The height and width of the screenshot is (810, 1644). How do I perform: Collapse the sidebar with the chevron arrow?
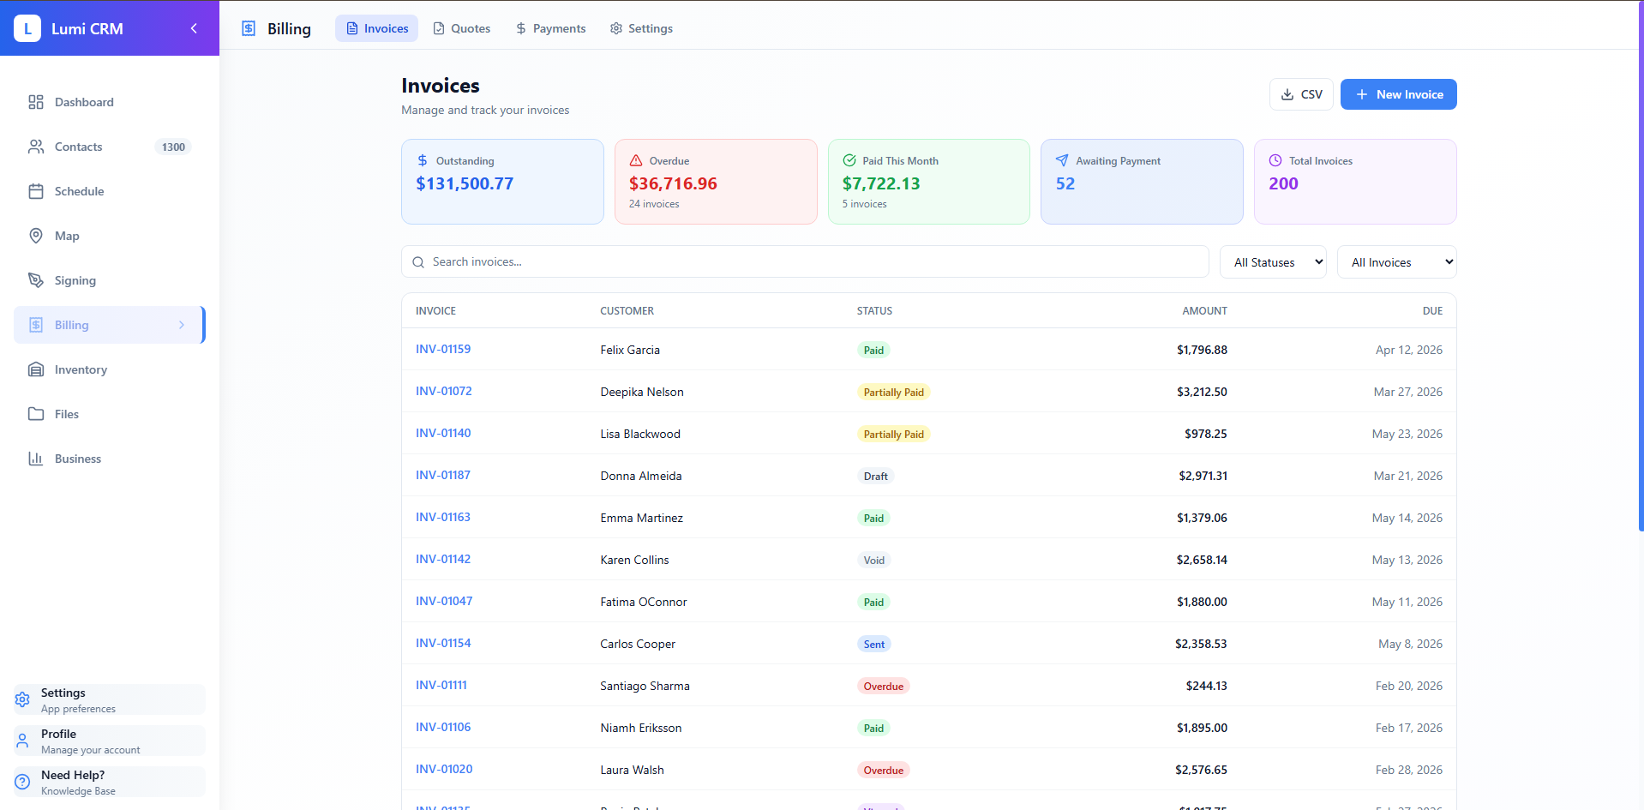point(194,27)
